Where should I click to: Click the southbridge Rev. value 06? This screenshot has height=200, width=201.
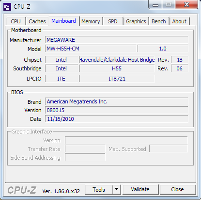coord(180,68)
